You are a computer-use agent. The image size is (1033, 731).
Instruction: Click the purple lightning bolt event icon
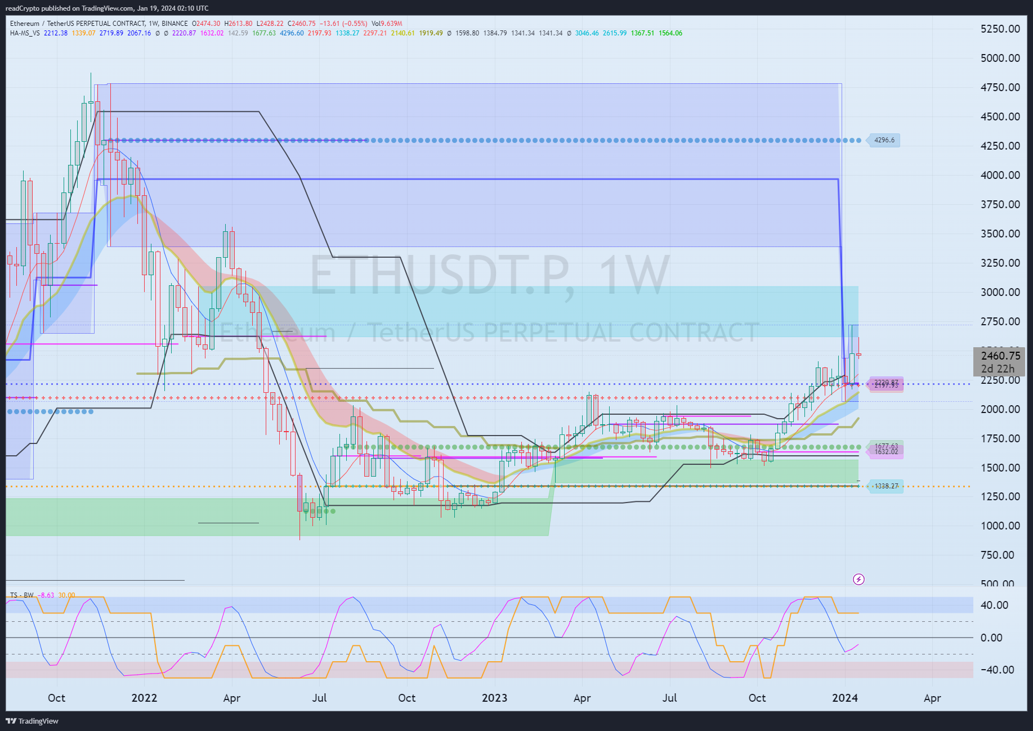(858, 579)
